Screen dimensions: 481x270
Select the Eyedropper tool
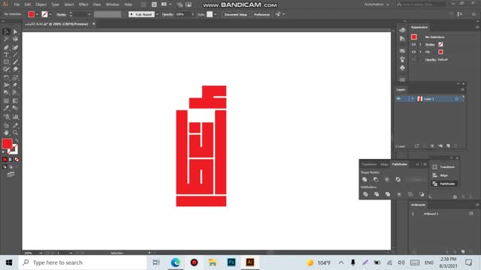[6, 108]
